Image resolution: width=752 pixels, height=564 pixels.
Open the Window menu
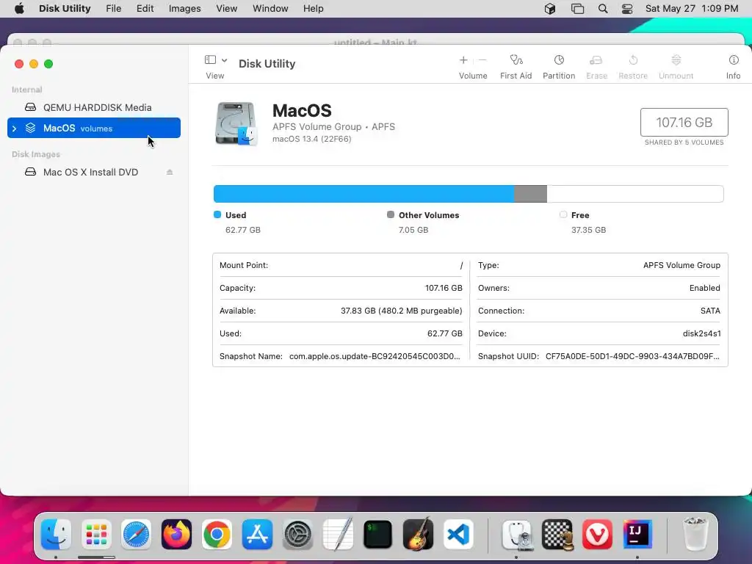tap(270, 9)
